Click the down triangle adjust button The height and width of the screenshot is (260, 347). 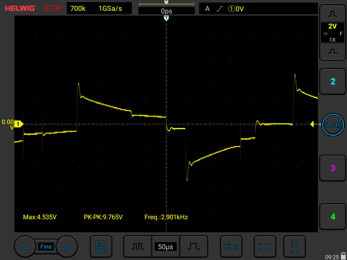67,246
